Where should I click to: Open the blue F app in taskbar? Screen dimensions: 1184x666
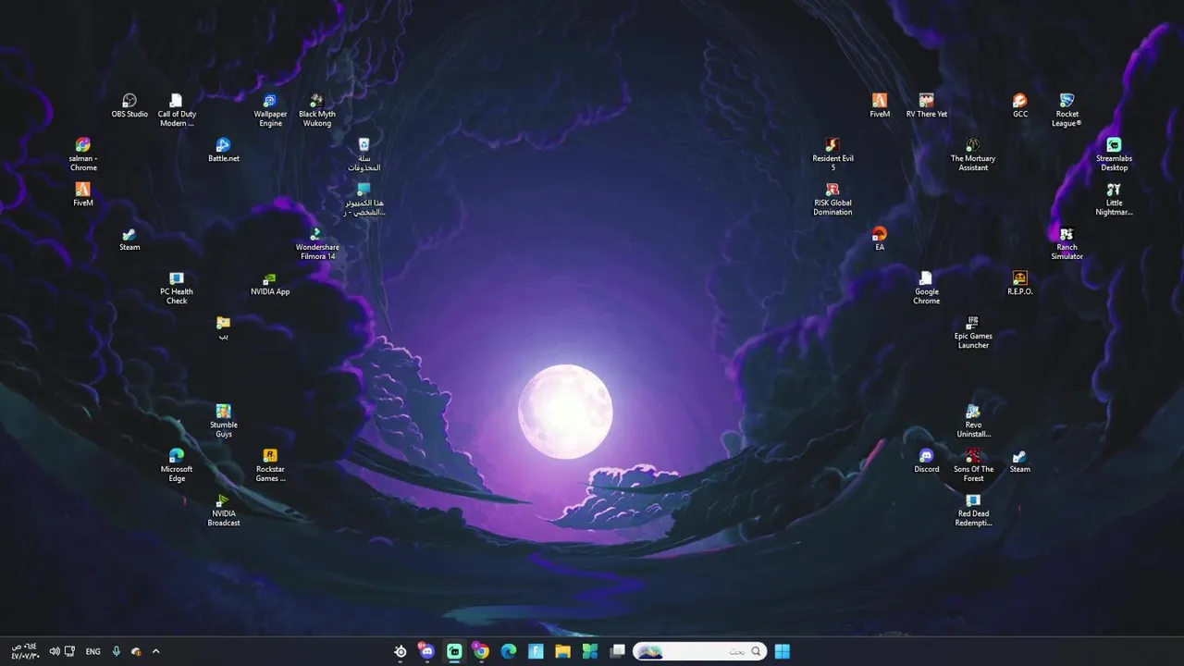536,651
